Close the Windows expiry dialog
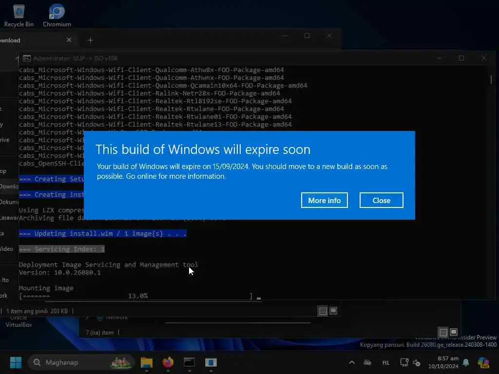Screen dimensions: 499x374 (381, 200)
